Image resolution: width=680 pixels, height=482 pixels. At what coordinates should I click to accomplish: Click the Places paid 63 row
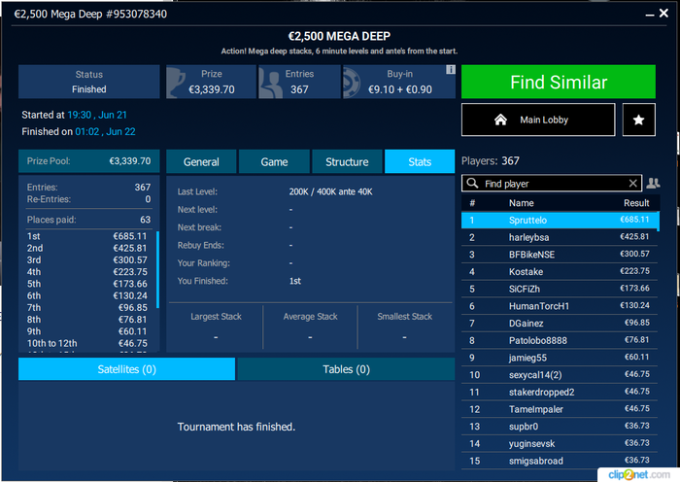88,220
